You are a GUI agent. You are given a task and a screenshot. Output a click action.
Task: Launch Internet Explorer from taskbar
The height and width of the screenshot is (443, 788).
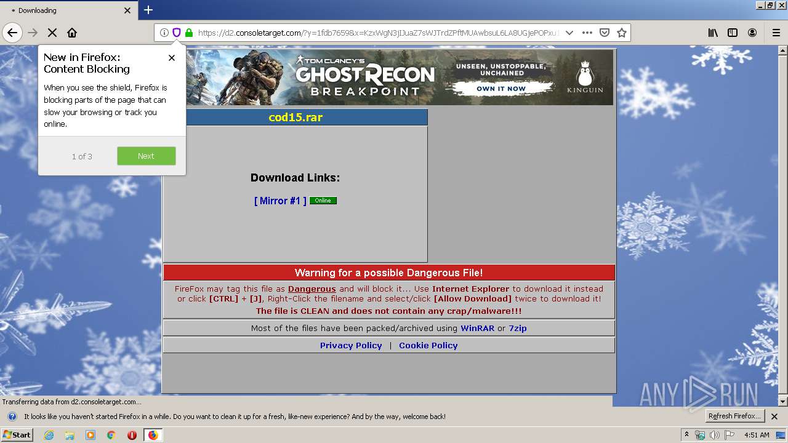[x=49, y=435]
